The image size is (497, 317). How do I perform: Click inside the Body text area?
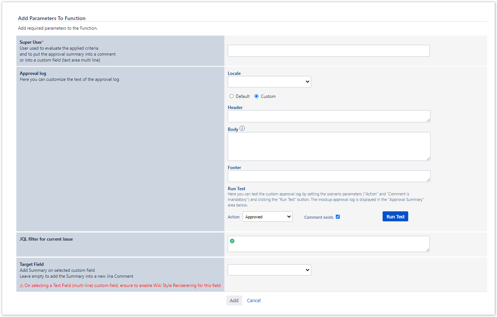click(328, 146)
